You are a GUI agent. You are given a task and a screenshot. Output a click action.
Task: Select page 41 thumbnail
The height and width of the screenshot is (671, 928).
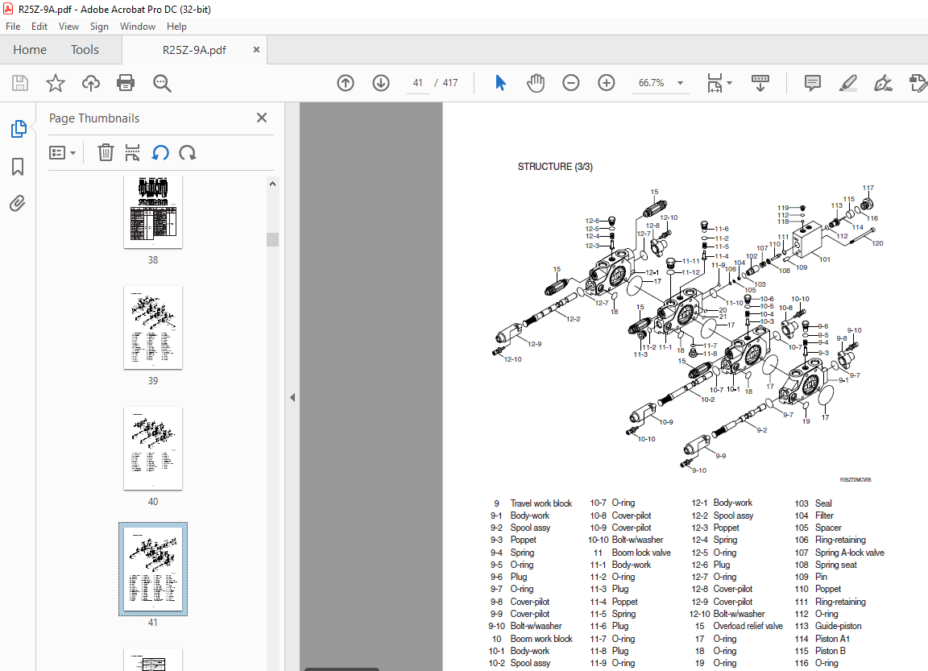click(x=153, y=569)
